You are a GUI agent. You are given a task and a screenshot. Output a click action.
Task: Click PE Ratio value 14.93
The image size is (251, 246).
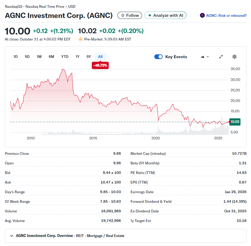point(242,173)
